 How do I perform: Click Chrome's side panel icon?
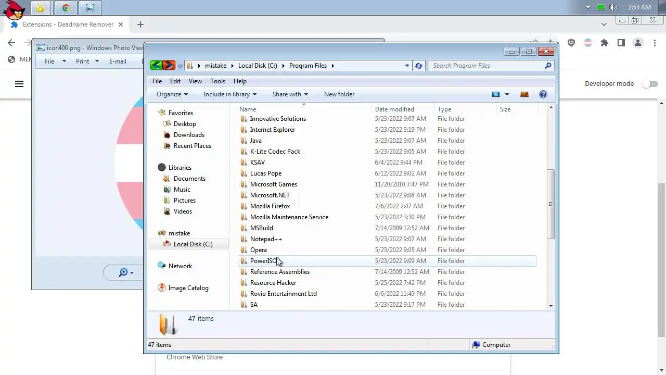pyautogui.click(x=621, y=43)
